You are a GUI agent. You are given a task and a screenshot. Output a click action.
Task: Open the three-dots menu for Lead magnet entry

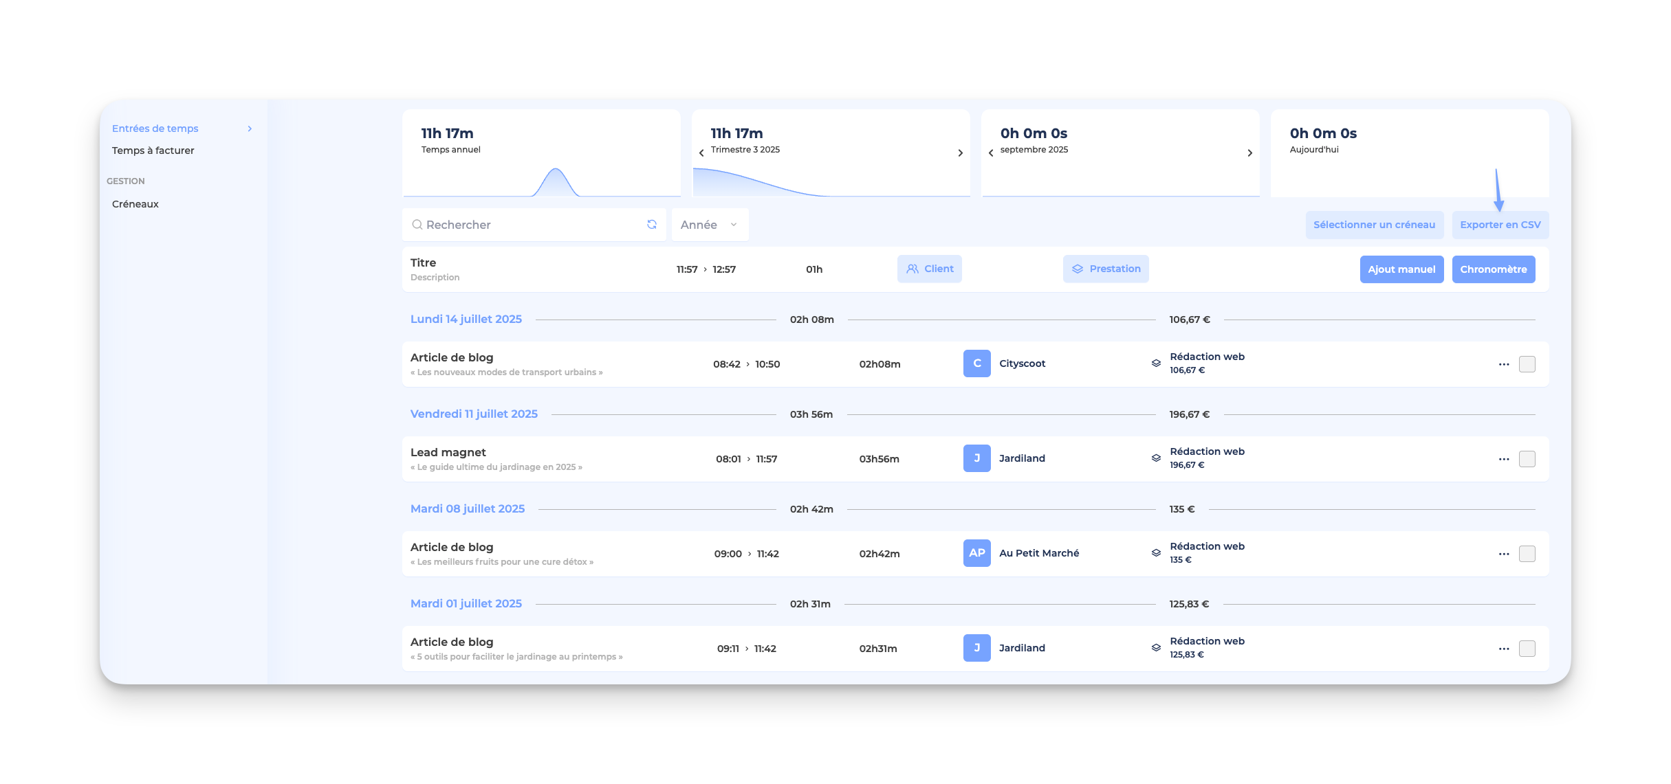click(x=1503, y=459)
